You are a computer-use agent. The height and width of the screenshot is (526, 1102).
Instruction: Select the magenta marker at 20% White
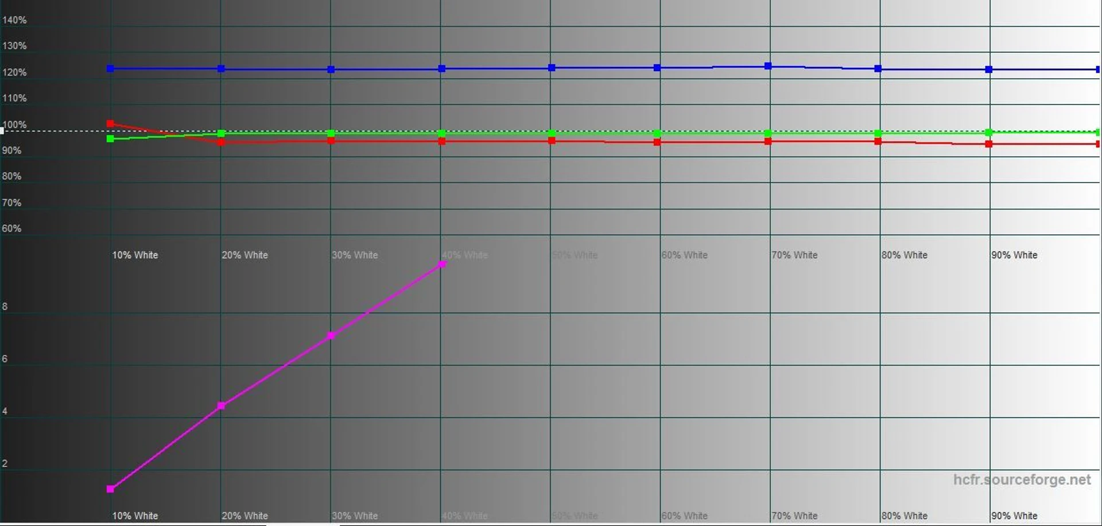221,406
